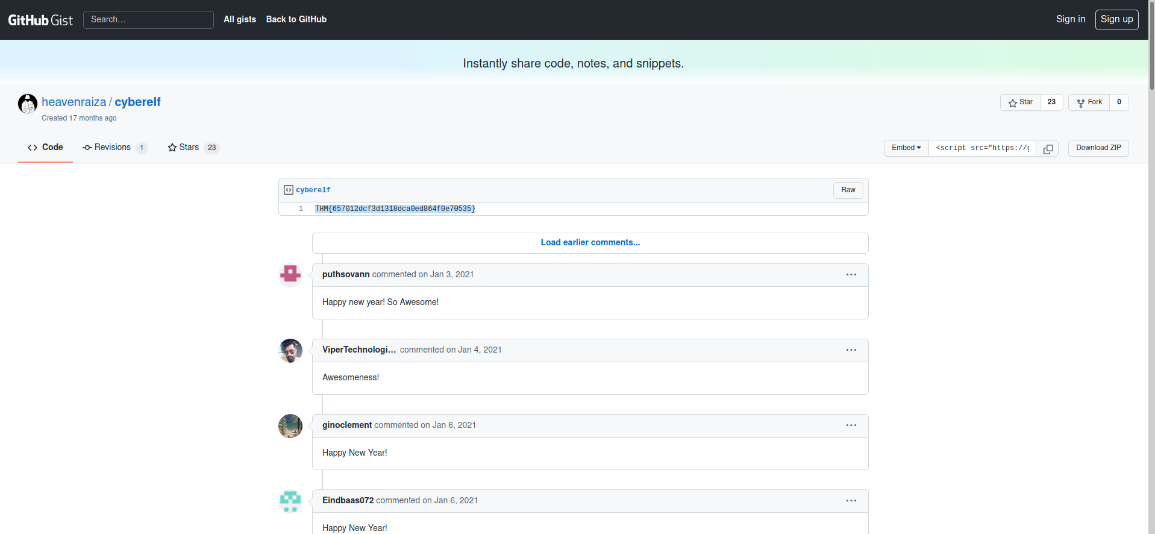
Task: View the Raw file
Action: pos(848,190)
